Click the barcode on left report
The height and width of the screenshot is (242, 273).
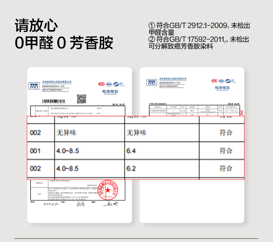tap(54, 101)
